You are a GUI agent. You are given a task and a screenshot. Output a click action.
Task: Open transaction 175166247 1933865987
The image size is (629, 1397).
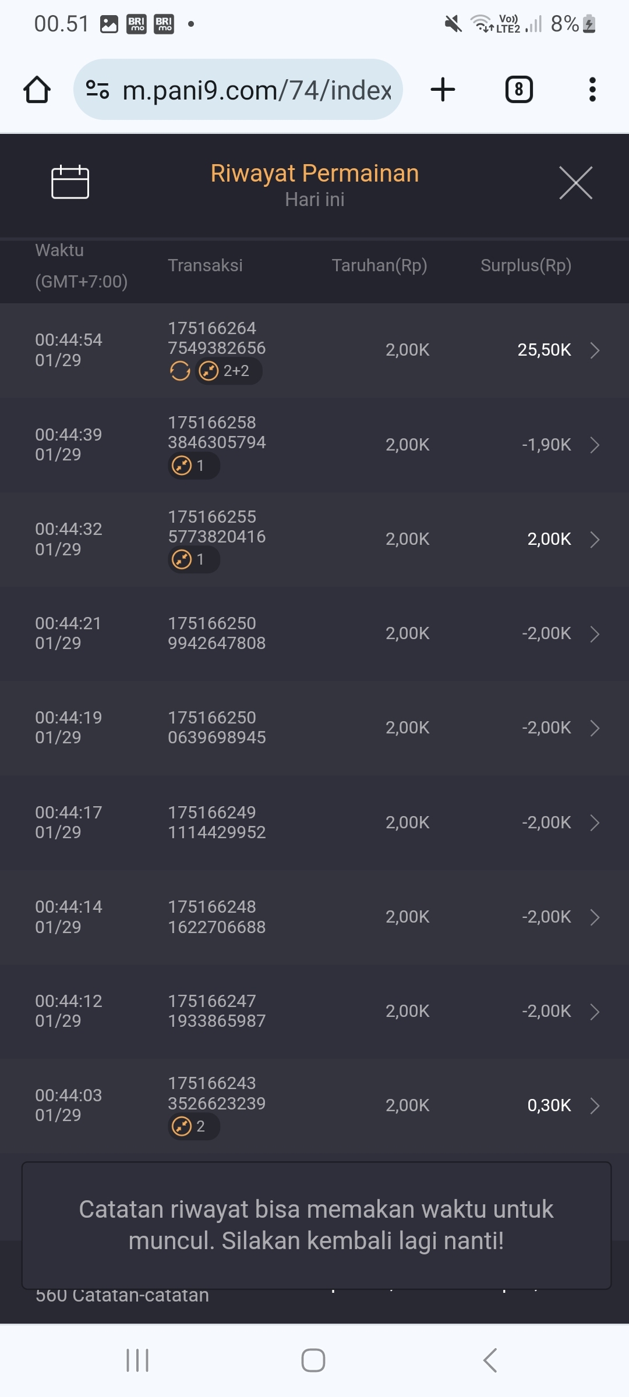[x=217, y=1011]
